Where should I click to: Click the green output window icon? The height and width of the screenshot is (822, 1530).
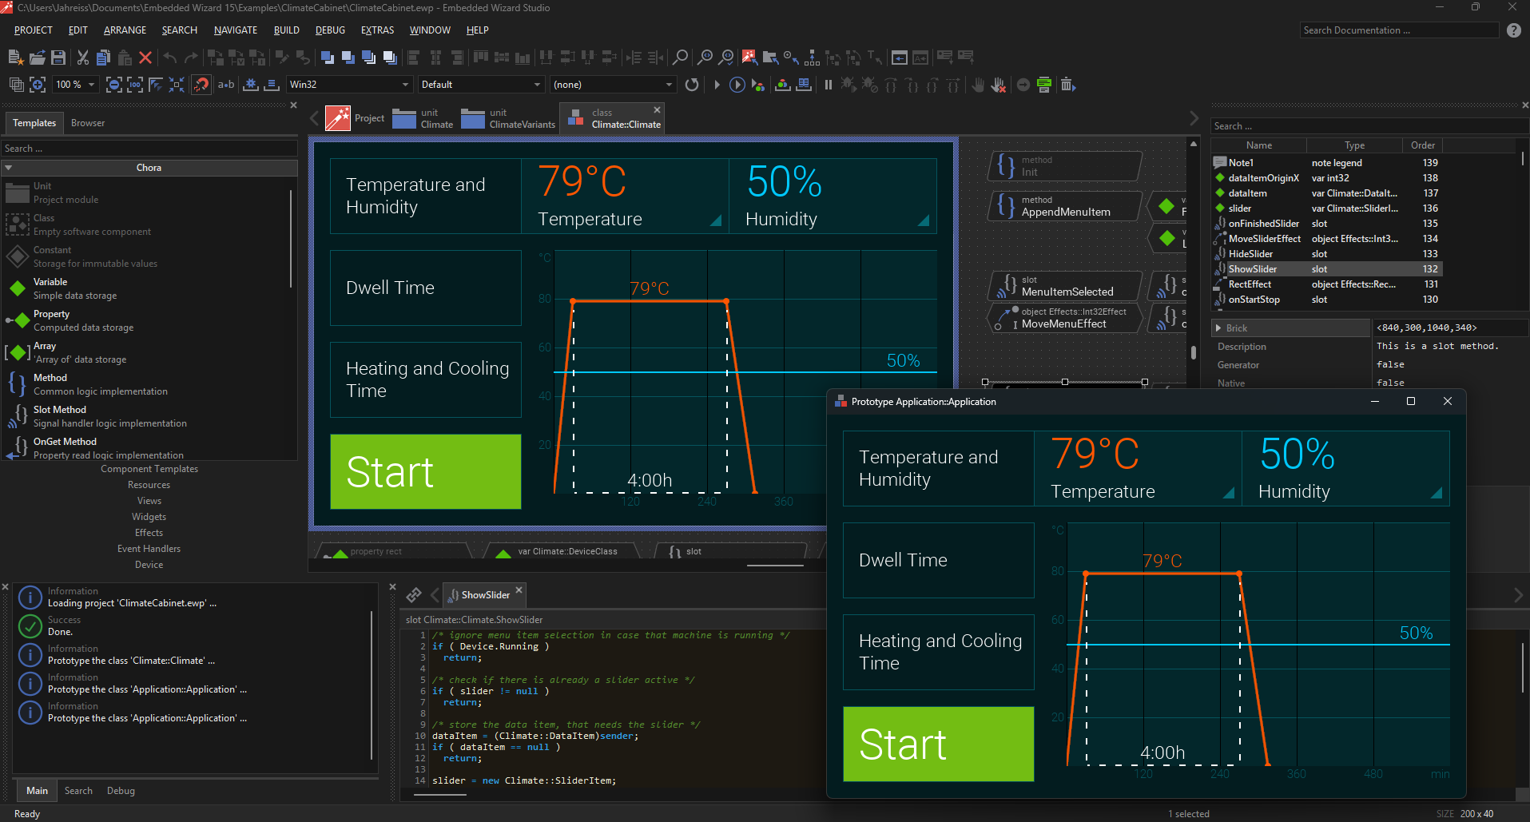point(1044,85)
